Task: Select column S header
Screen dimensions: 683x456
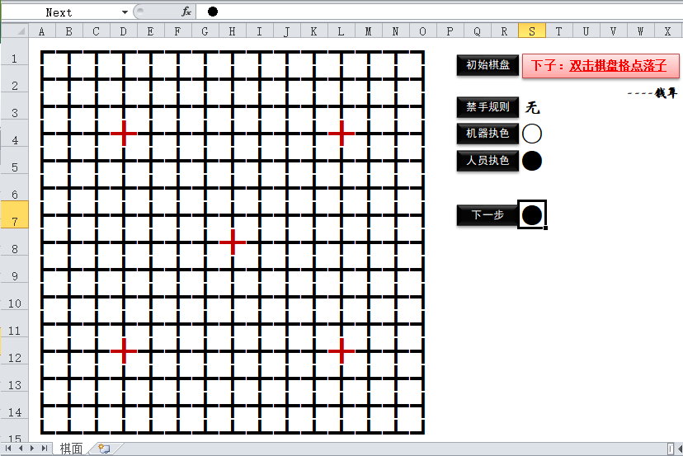Action: [532, 31]
